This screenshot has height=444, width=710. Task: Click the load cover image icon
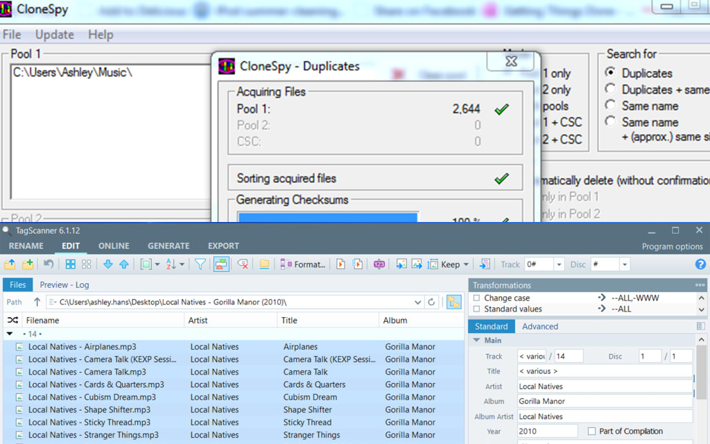click(401, 264)
